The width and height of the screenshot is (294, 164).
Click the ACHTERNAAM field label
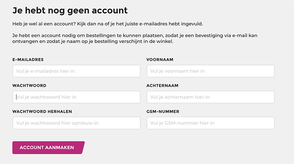(162, 86)
